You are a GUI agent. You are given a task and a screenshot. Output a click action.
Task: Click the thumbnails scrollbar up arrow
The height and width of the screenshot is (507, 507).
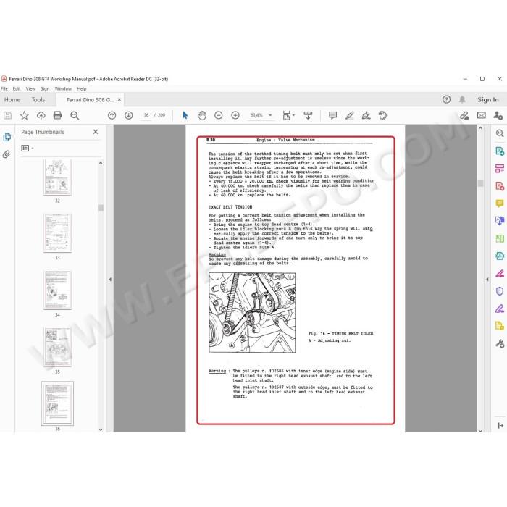pyautogui.click(x=101, y=163)
